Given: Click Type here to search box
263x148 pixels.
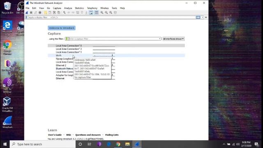Looking at the screenshot, I should click(x=43, y=144).
